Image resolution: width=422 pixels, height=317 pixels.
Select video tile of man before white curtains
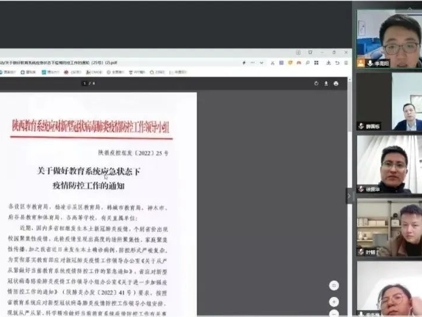point(389,164)
